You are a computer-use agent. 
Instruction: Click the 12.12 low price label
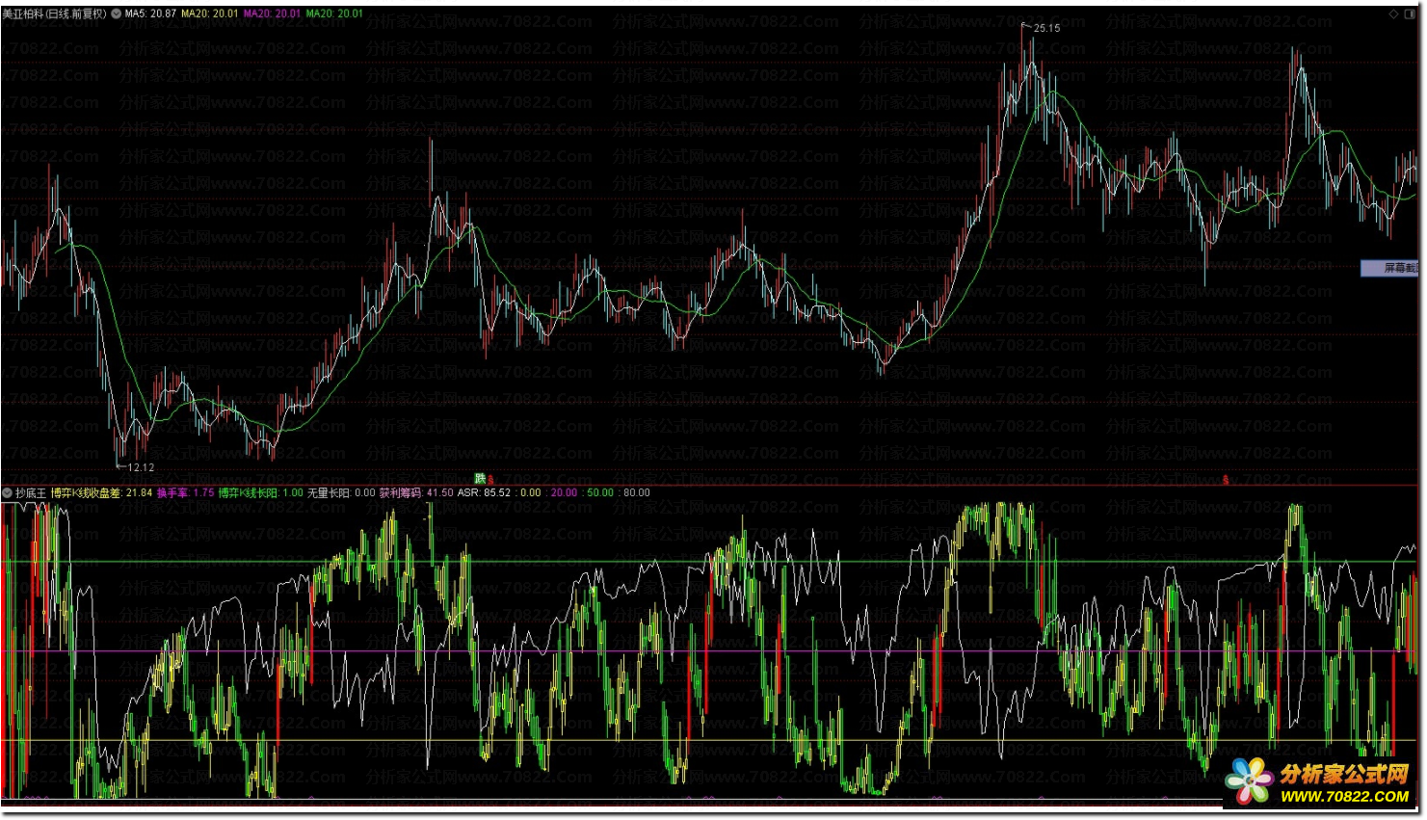tap(141, 467)
